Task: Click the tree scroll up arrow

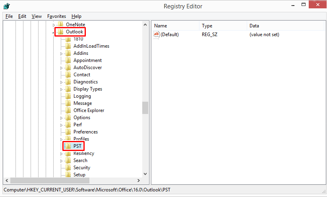Action: (x=145, y=25)
